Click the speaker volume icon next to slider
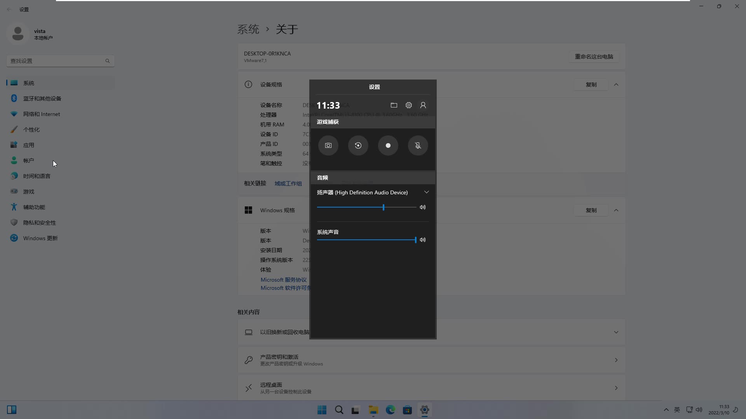 pyautogui.click(x=423, y=207)
